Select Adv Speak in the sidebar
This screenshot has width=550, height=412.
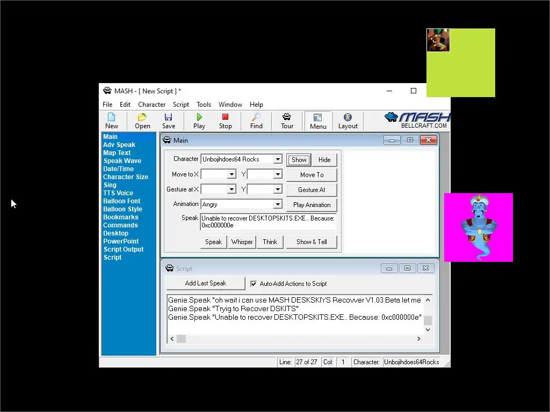pyautogui.click(x=119, y=145)
